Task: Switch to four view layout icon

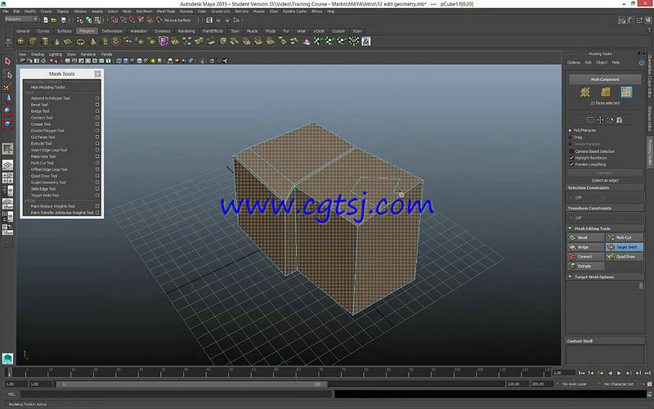Action: [7, 178]
